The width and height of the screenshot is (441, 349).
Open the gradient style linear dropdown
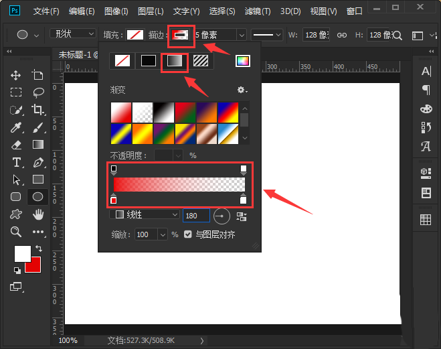click(x=145, y=214)
